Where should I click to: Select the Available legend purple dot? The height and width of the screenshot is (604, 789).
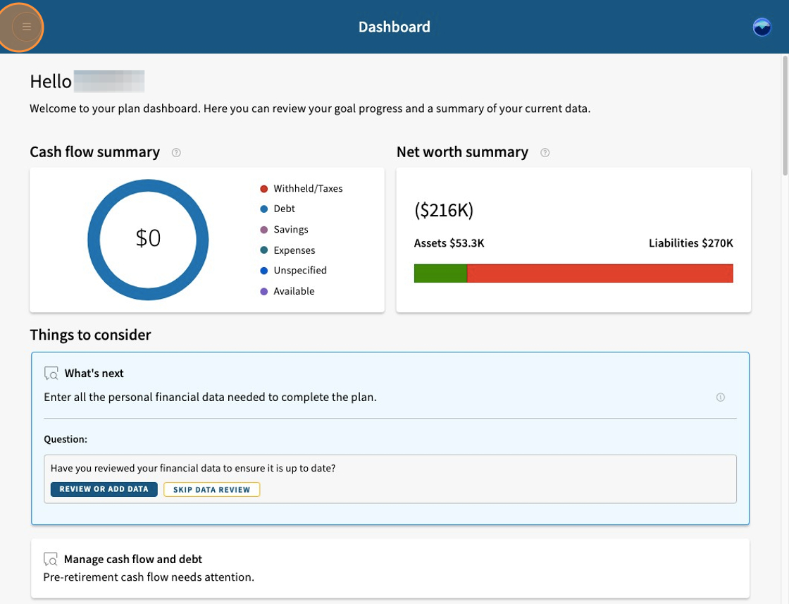263,292
